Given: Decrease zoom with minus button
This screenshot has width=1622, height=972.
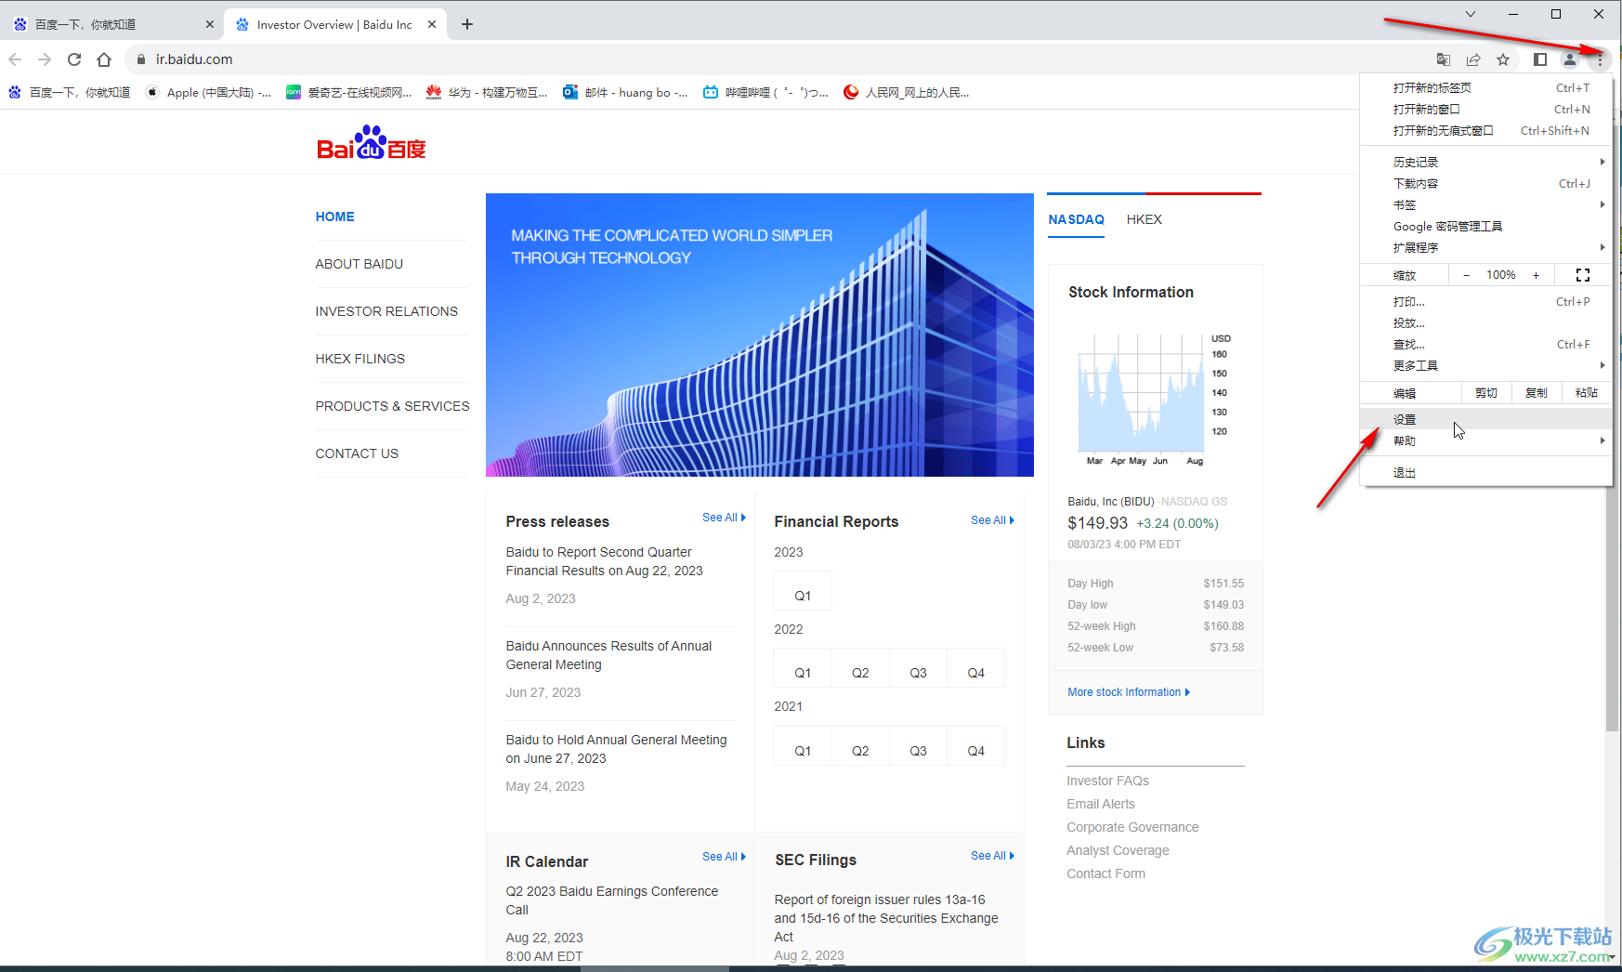Looking at the screenshot, I should [x=1466, y=275].
